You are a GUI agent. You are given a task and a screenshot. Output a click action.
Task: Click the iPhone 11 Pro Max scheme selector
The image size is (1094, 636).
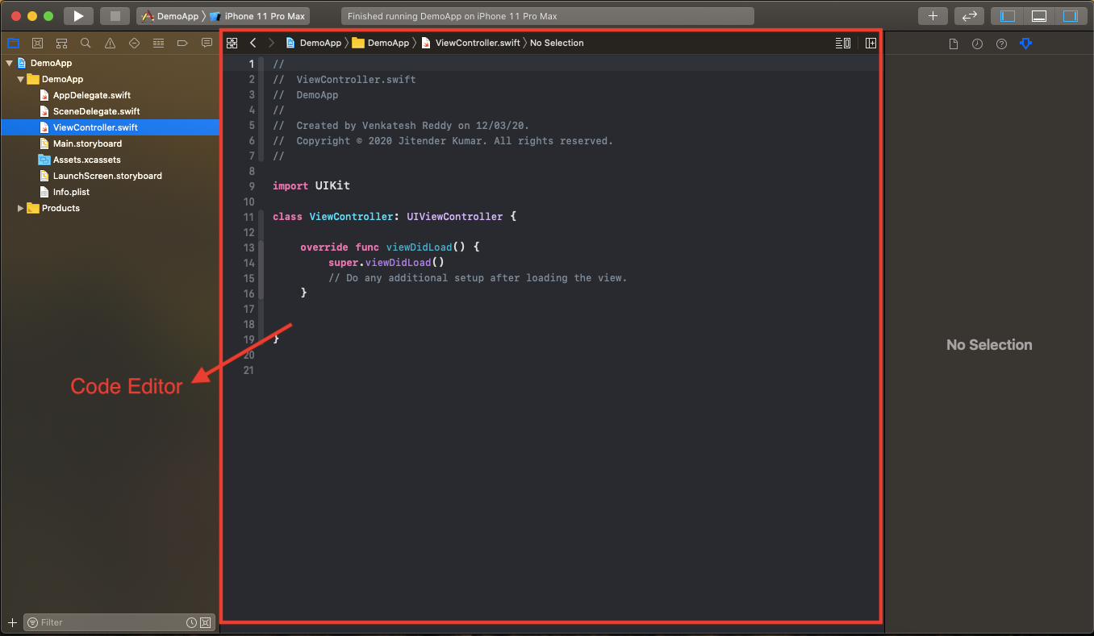257,15
